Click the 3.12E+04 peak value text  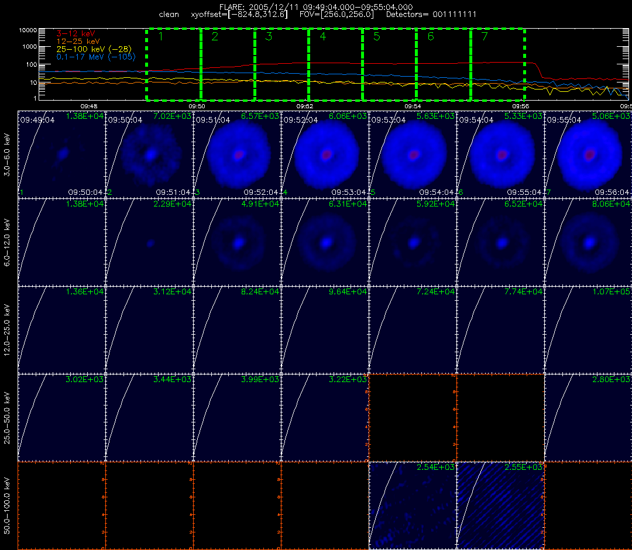click(173, 292)
